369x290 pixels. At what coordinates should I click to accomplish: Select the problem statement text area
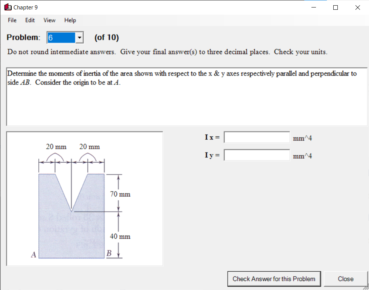(x=187, y=96)
